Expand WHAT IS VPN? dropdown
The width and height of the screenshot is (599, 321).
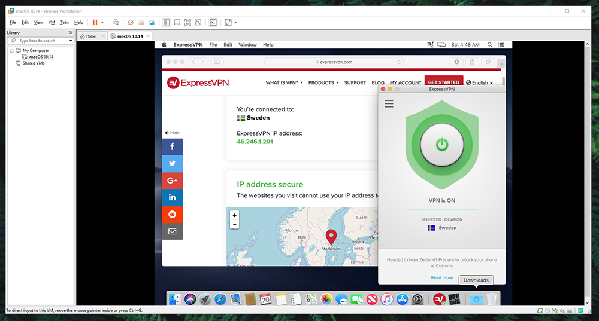click(284, 82)
